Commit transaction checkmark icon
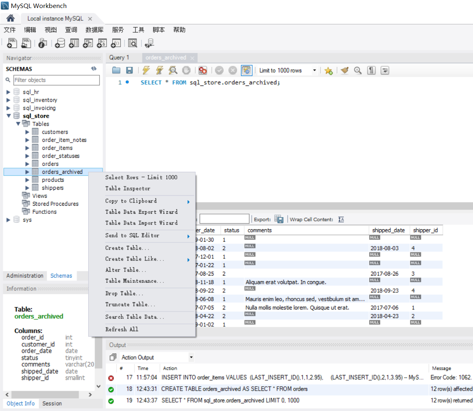The width and height of the screenshot is (473, 411). pos(219,70)
